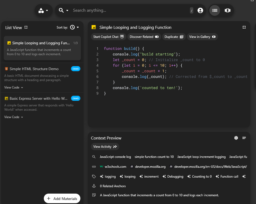Viewport: 256px width, 204px height.
Task: Open the app logo dropdown in top bar
Action: [x=43, y=10]
